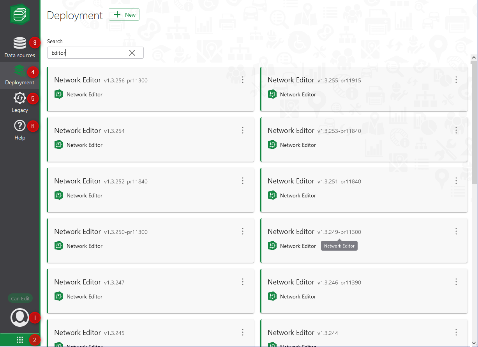Click the user profile avatar
Screen dimensions: 478x347
19,317
